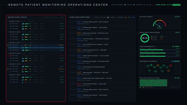187x105 pixels.
Task: Click the 96.8% completeness donut chart
Action: (x=145, y=38)
